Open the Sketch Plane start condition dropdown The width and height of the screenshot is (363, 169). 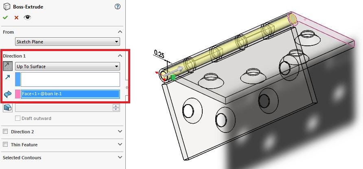tap(68, 42)
